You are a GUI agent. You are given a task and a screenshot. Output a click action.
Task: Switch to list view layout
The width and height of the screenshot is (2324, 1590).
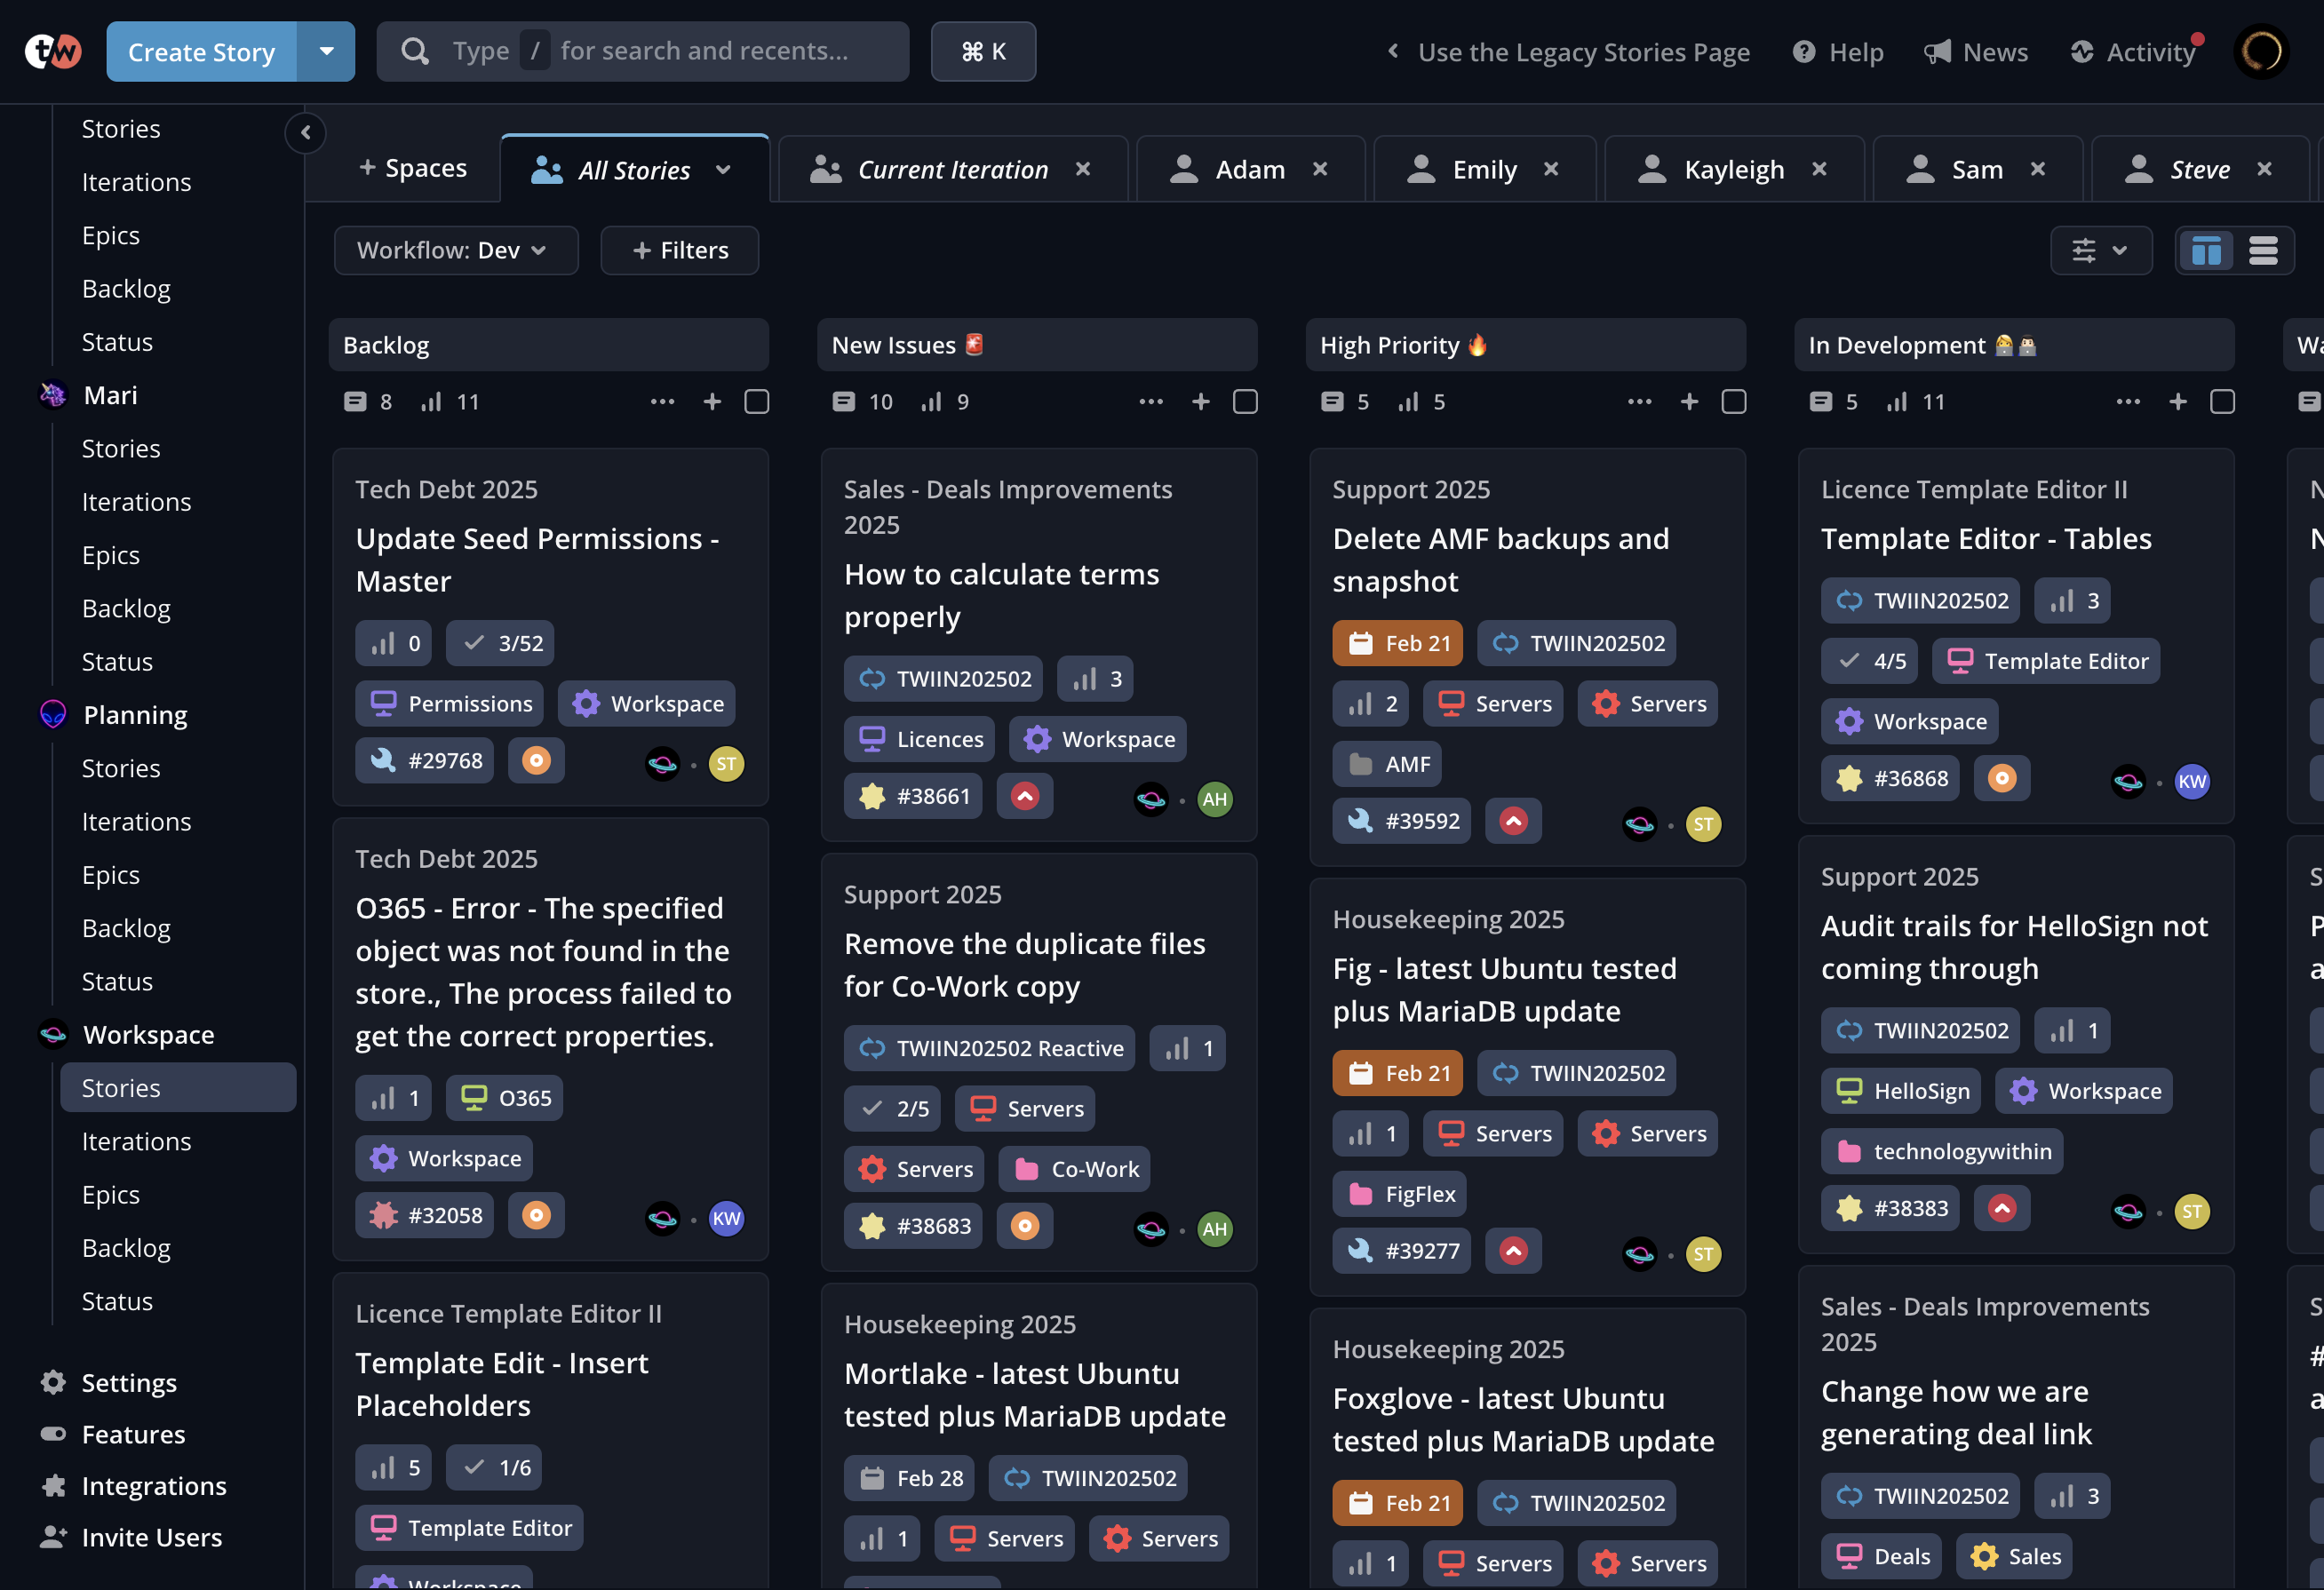pos(2263,250)
